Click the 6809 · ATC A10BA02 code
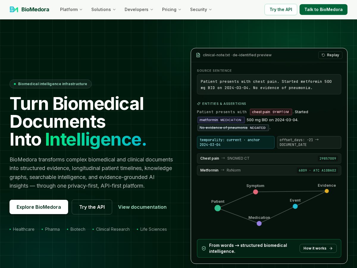The image size is (357, 268). pos(317,170)
